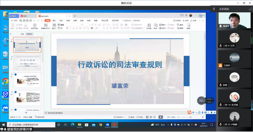Image resolution: width=253 pixels, height=132 pixels.
Task: Start slideshow from status bar play button
Action: point(161,117)
